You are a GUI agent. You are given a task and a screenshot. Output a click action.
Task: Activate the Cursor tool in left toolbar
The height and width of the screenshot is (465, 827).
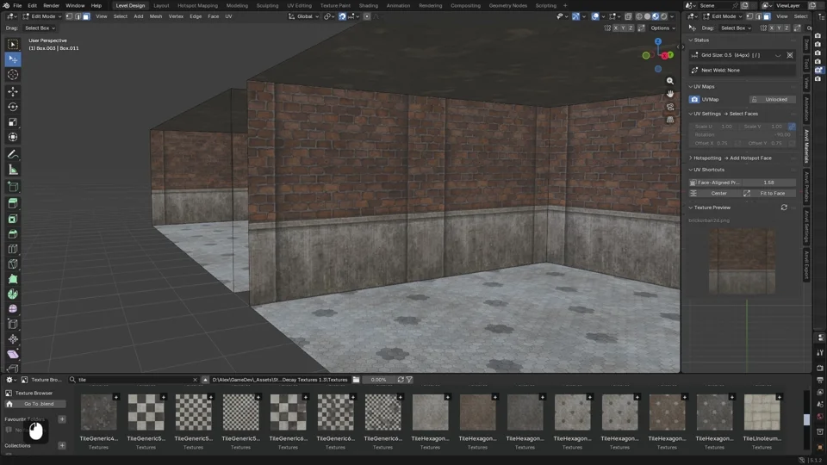tap(13, 75)
